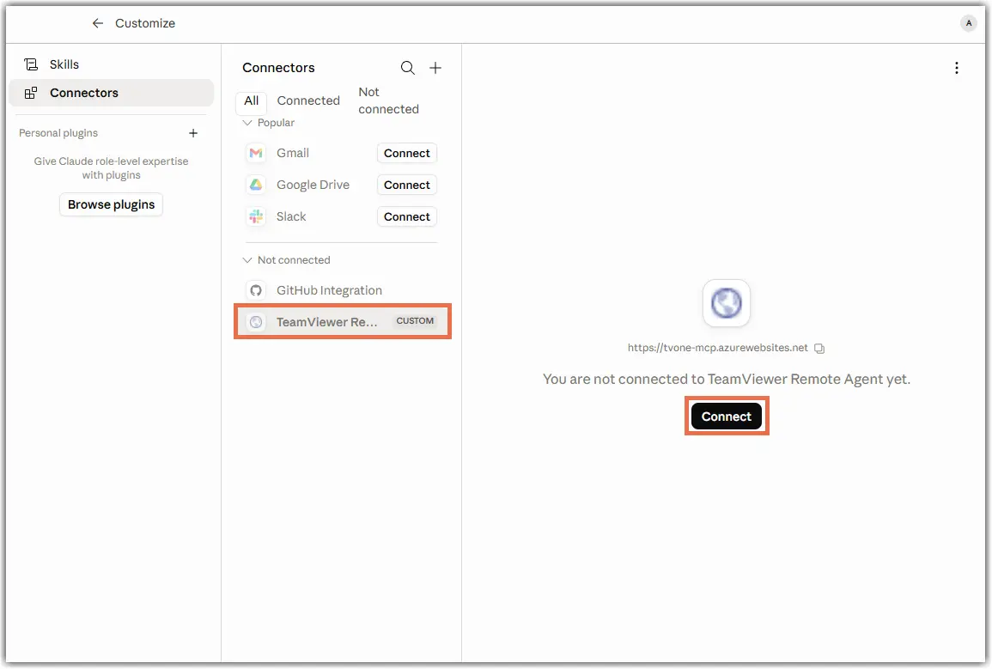This screenshot has width=992, height=669.
Task: Click the CUSTOM badge
Action: (415, 321)
